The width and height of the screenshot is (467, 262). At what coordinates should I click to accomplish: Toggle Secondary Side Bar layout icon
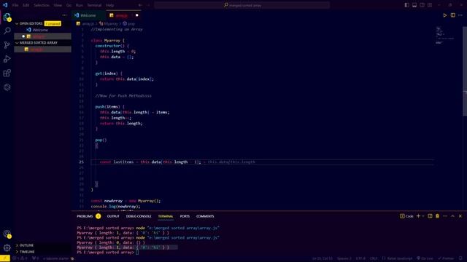[422, 5]
